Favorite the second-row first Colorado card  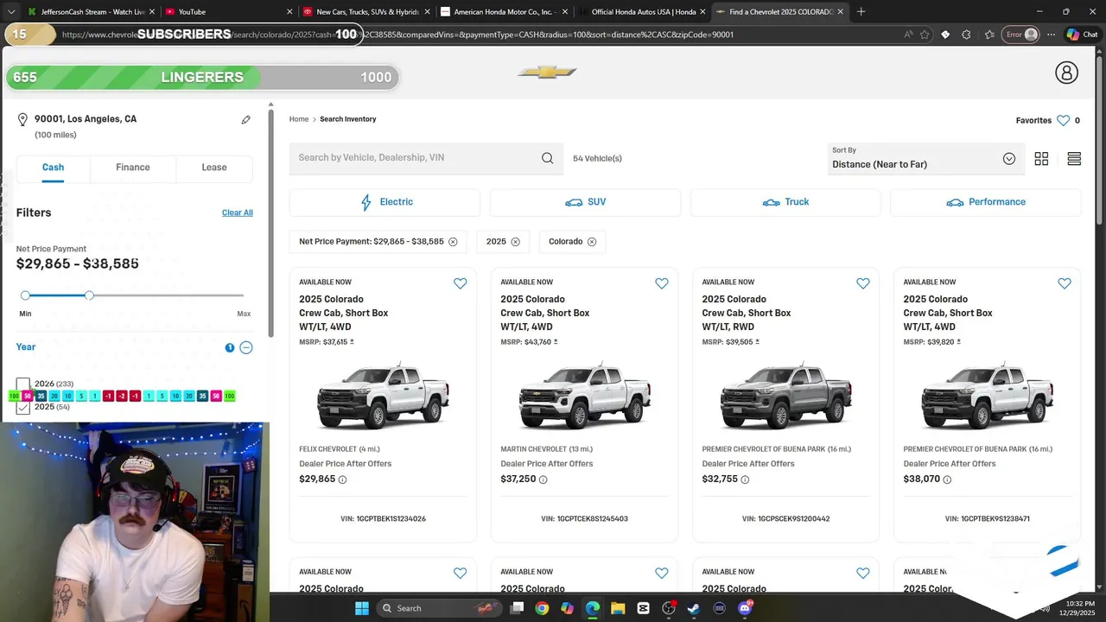[x=460, y=573]
